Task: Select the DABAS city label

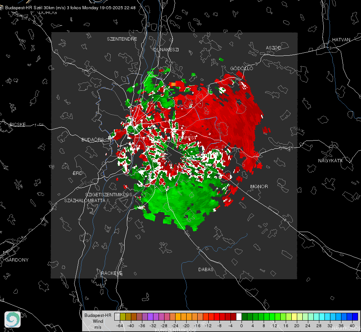Action: click(206, 269)
